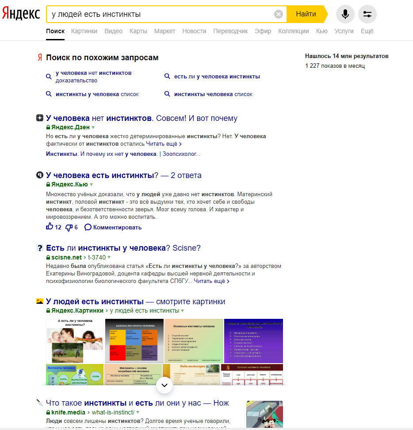The width and height of the screenshot is (413, 430).
Task: Click the Yandex logo
Action: pos(21,14)
